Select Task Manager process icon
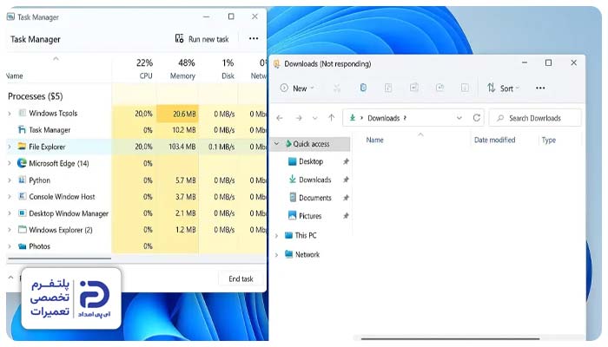The image size is (608, 347). click(x=22, y=130)
